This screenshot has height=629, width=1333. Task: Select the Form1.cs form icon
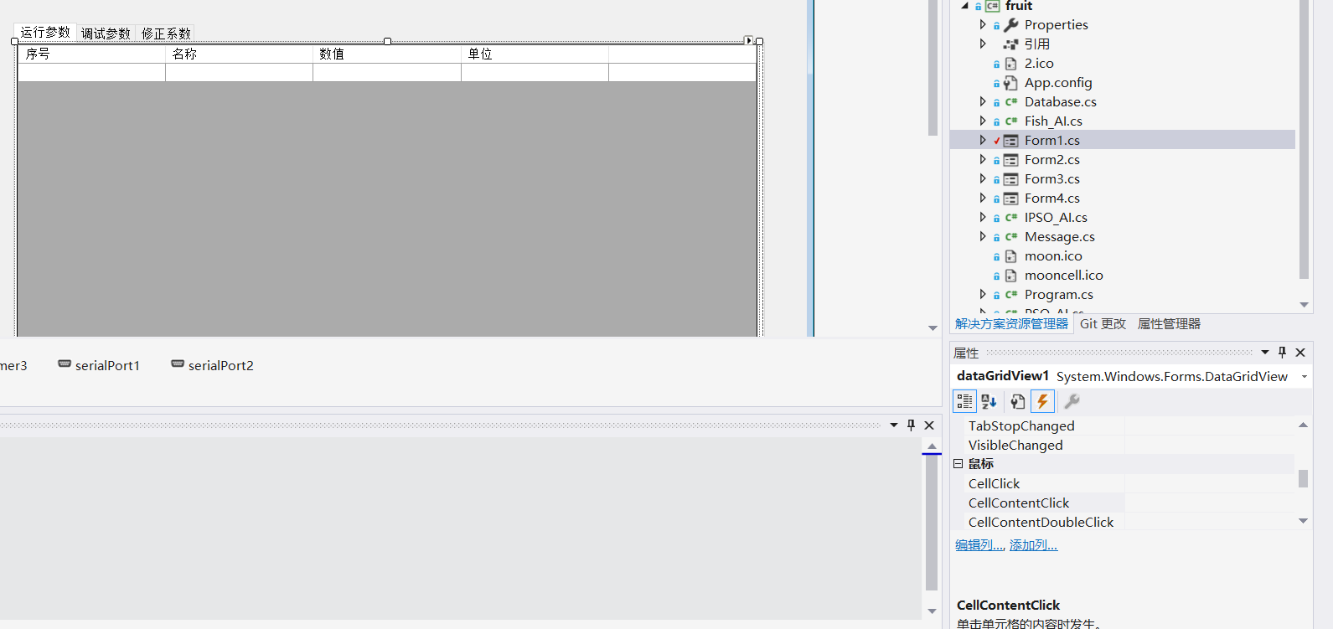pos(1011,141)
